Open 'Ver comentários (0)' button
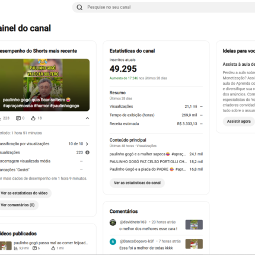The height and width of the screenshot is (255, 255). 19,205
